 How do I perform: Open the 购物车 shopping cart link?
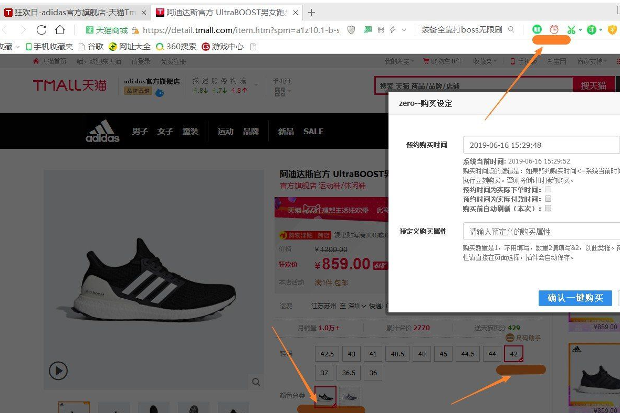(x=443, y=61)
